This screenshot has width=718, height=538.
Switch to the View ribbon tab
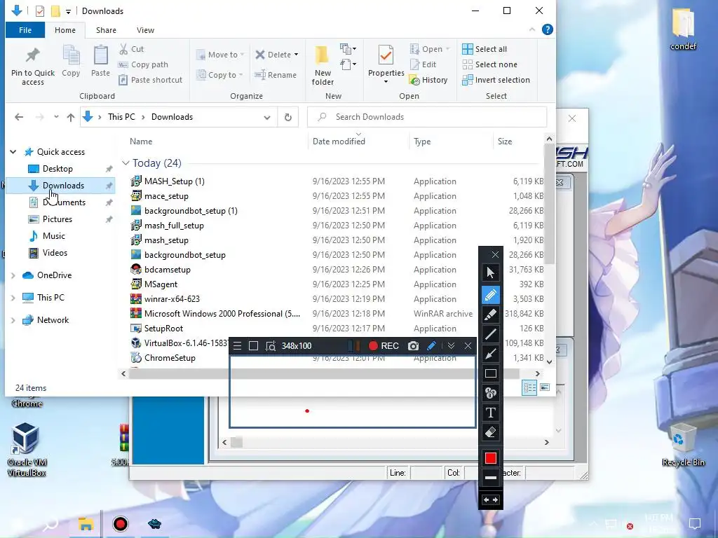(x=145, y=30)
